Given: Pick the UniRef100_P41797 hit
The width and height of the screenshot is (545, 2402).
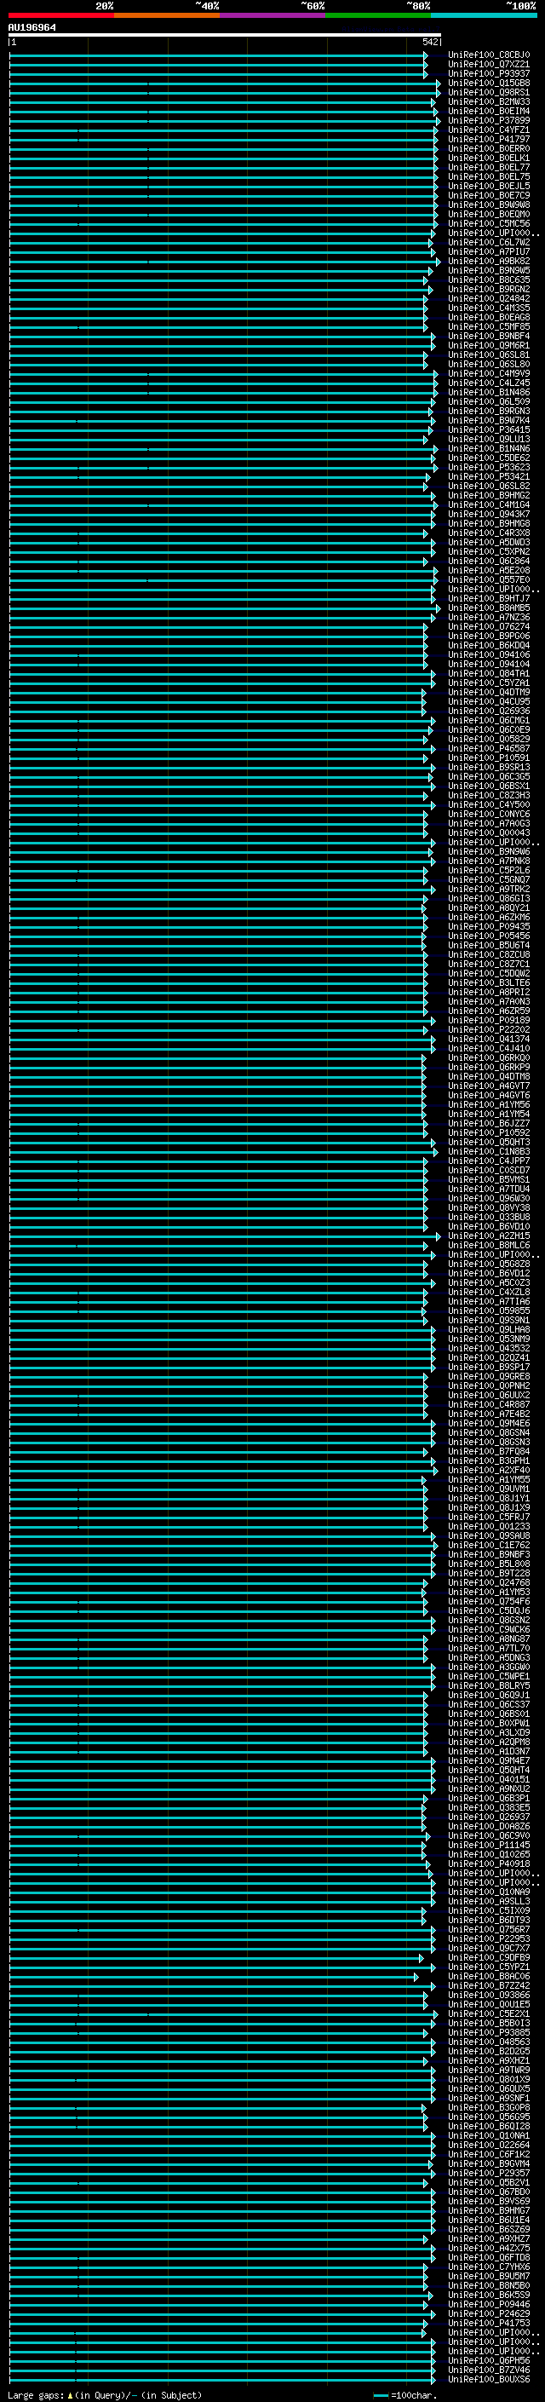Looking at the screenshot, I should 489,139.
